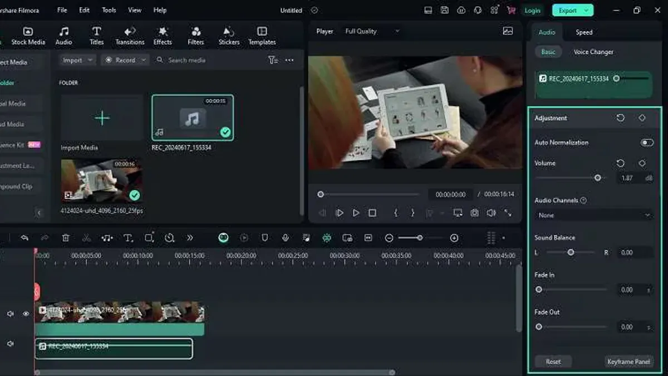This screenshot has width=668, height=376.
Task: Click the image display icon in player header
Action: (x=508, y=31)
